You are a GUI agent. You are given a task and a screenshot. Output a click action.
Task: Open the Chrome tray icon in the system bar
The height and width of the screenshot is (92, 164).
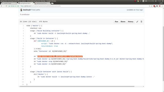click(x=138, y=1)
